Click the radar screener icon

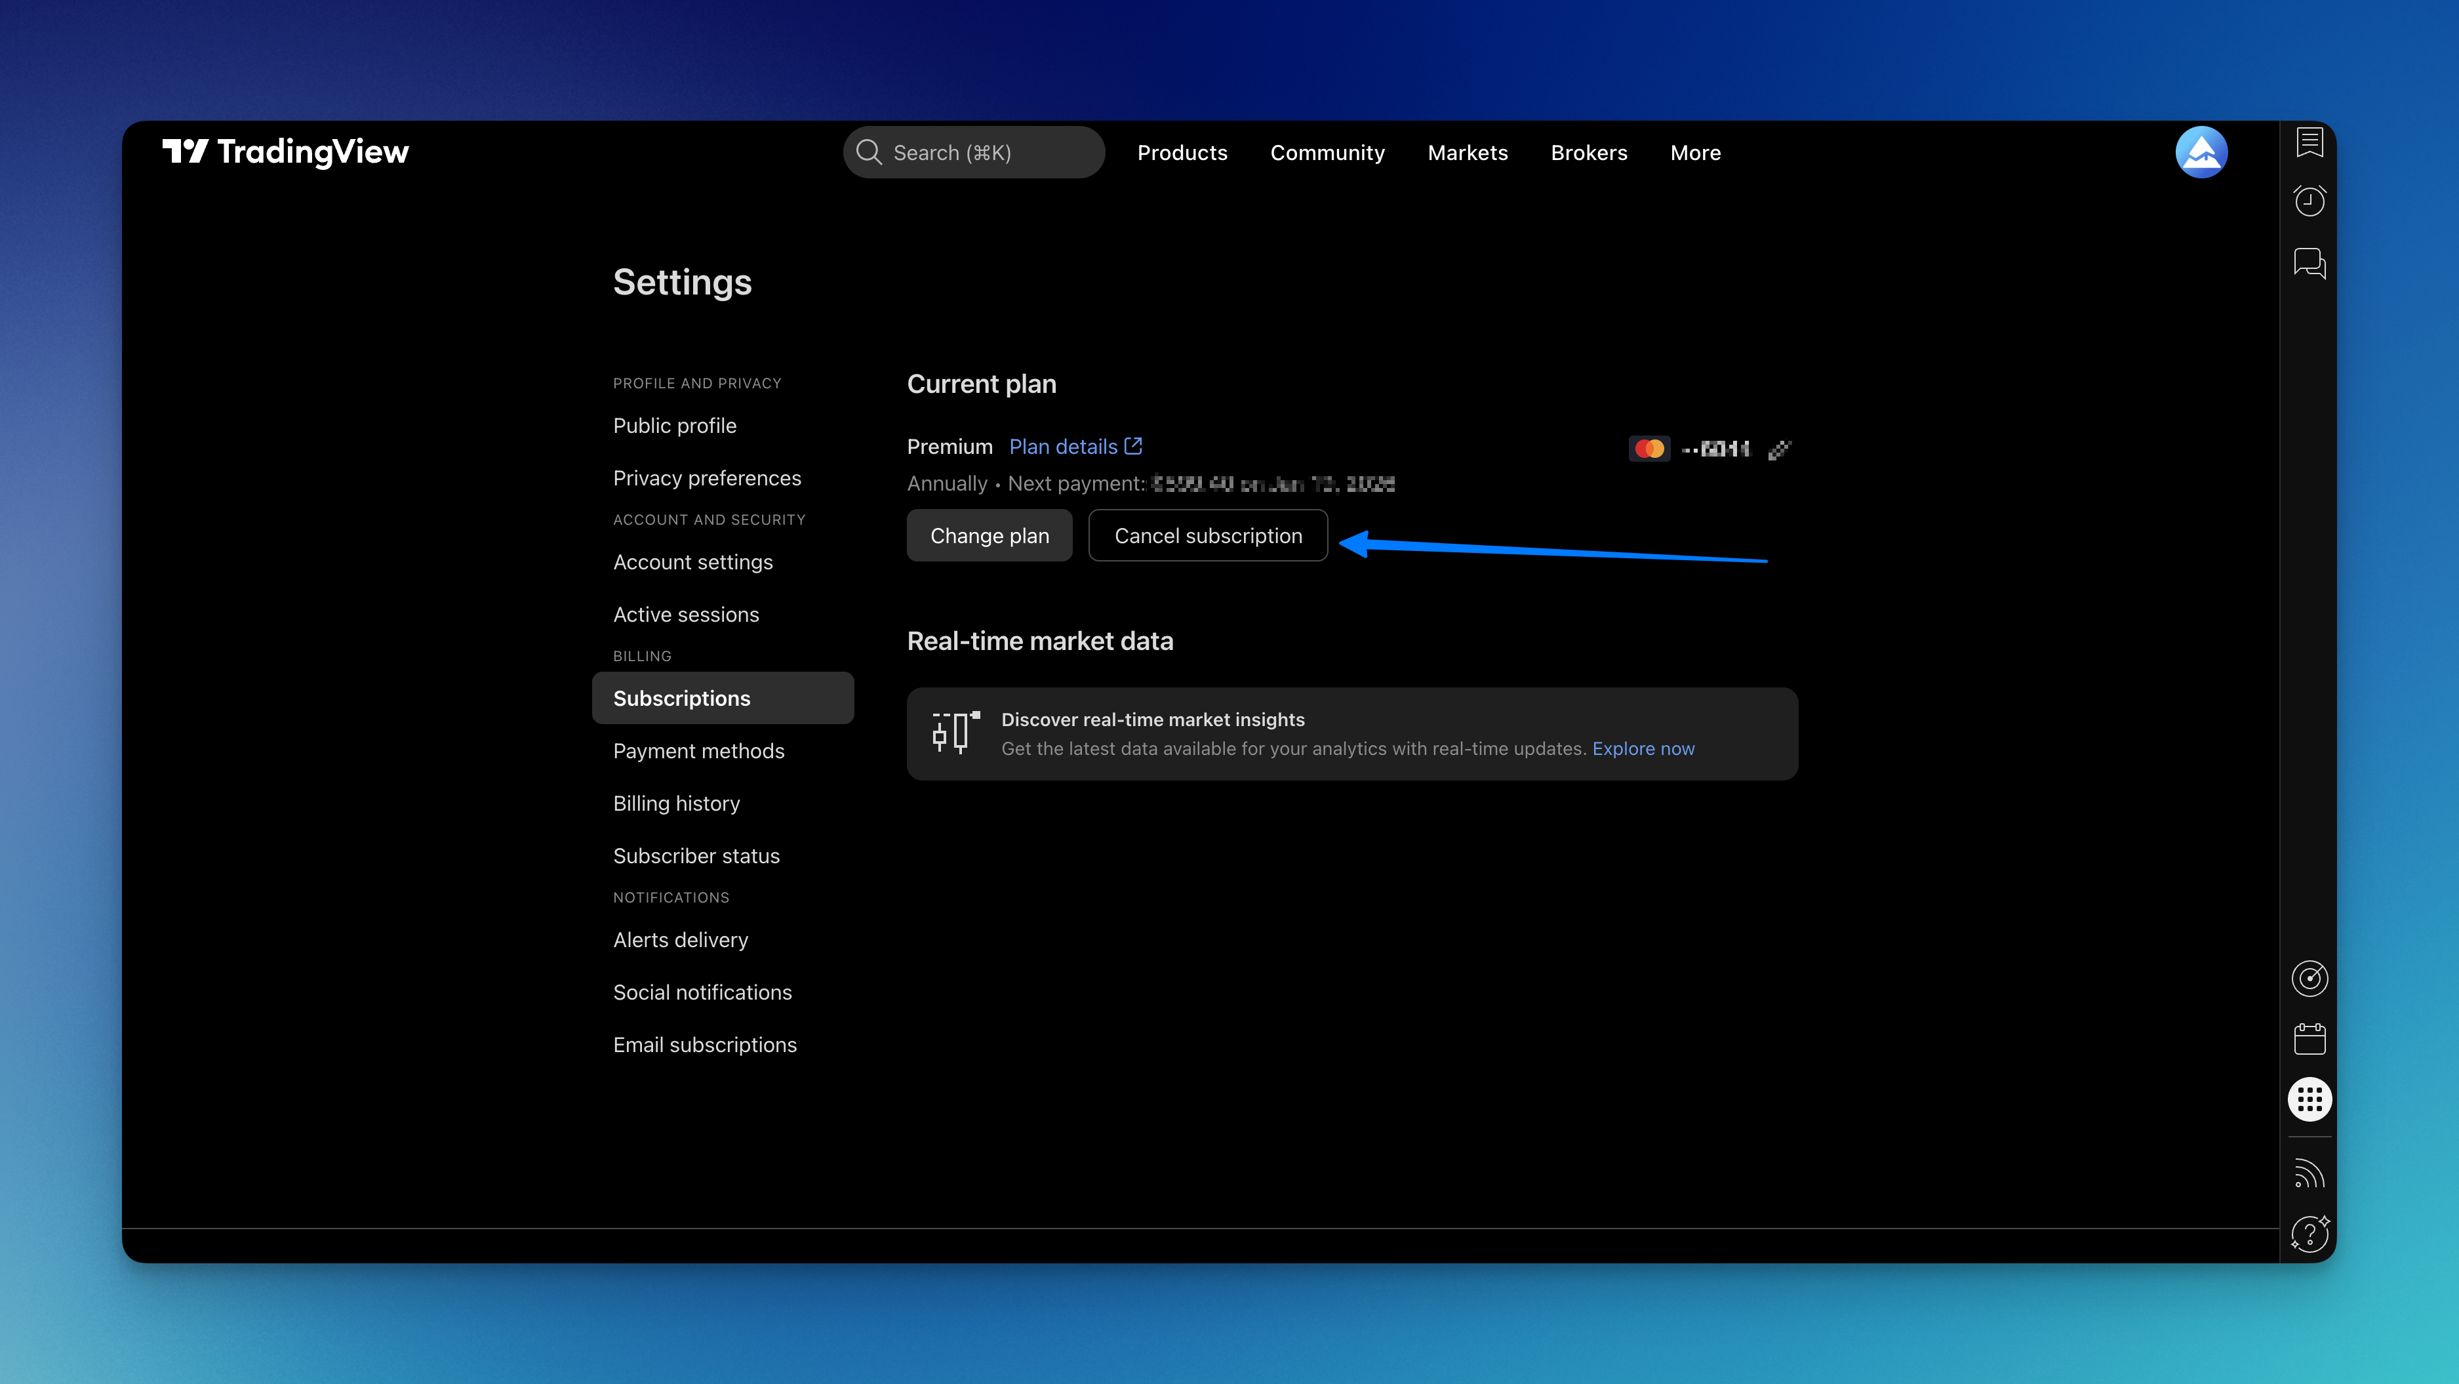pos(2309,978)
